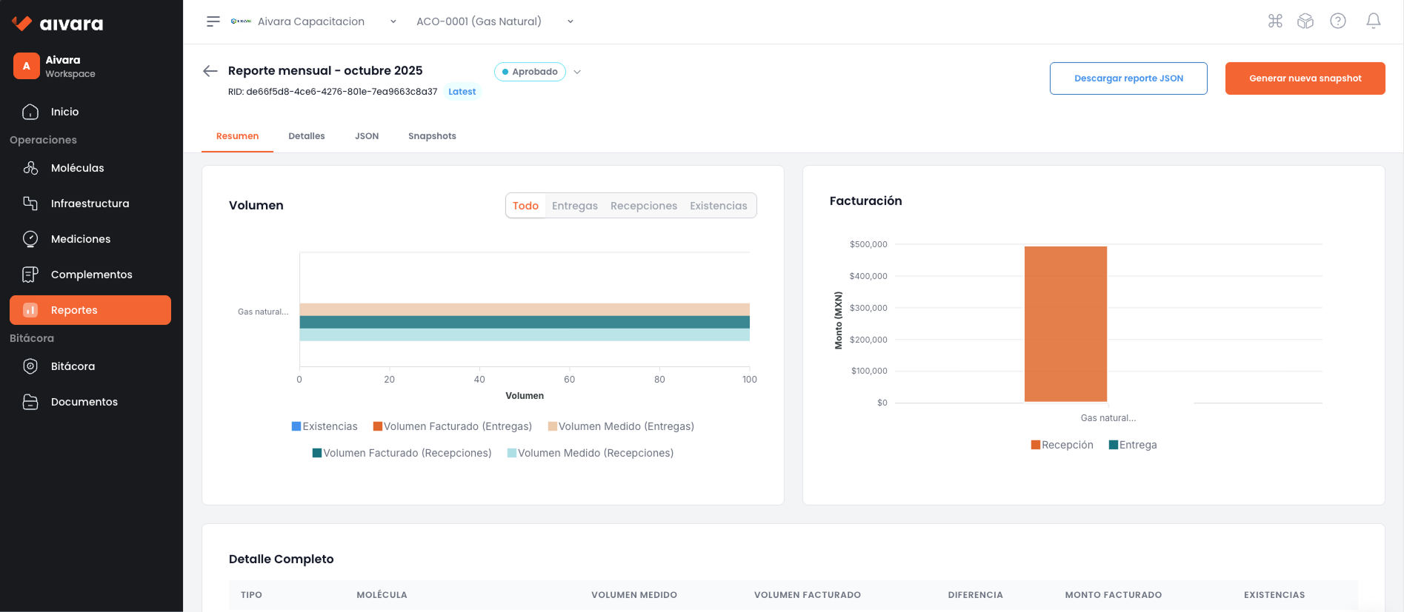Go back using the left arrow icon
Screen dimensions: 1404x612
(x=210, y=71)
